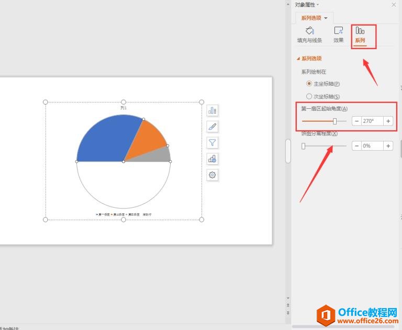Click the 270° angle input field
402x330 pixels.
(x=372, y=121)
